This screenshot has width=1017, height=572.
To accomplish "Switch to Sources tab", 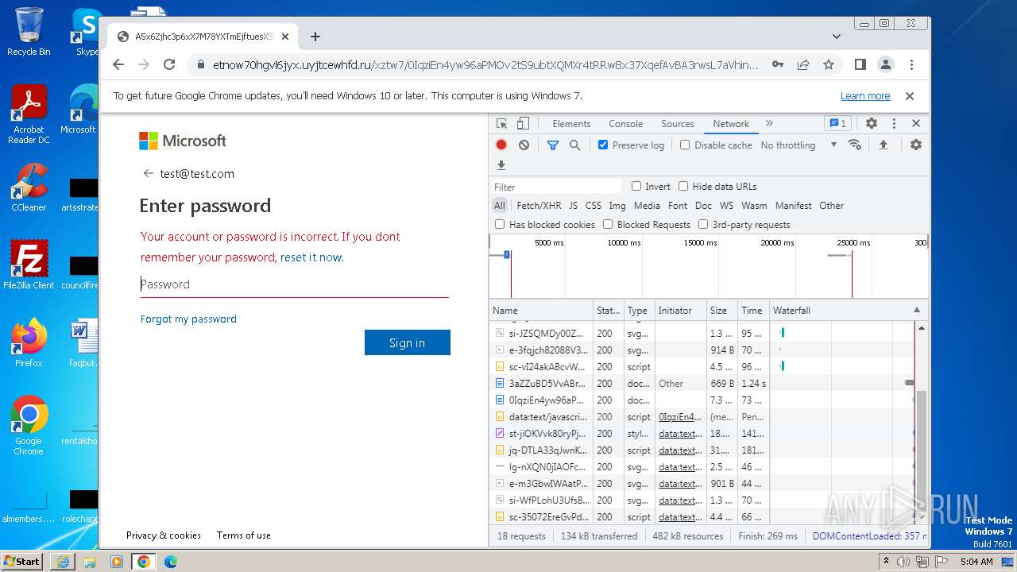I will pos(678,124).
